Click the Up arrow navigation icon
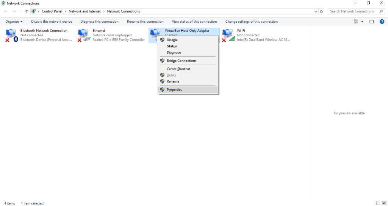This screenshot has width=388, height=206. pos(27,11)
